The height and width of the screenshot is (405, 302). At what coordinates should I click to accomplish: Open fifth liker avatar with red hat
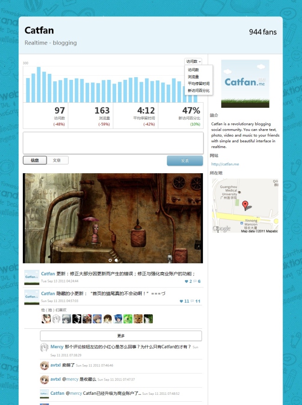coord(87,319)
